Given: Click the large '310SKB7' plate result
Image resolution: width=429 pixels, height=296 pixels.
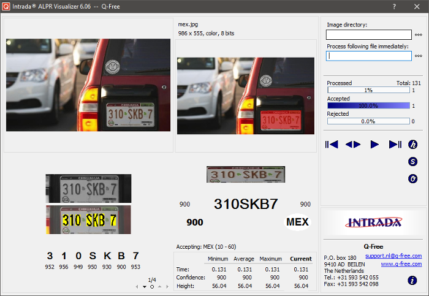Looking at the screenshot, I should tap(246, 204).
